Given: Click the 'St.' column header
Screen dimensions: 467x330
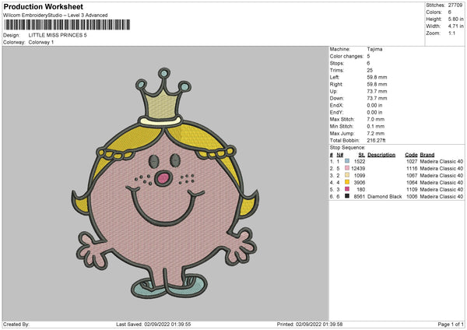Looking at the screenshot, I should (x=362, y=155).
